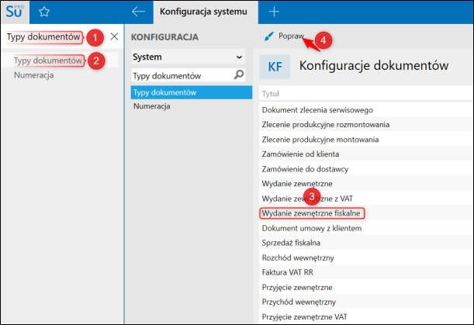Viewport: 474px width, 325px height.
Task: Select Dokument zlecenia serwisowego row
Action: pyautogui.click(x=318, y=110)
